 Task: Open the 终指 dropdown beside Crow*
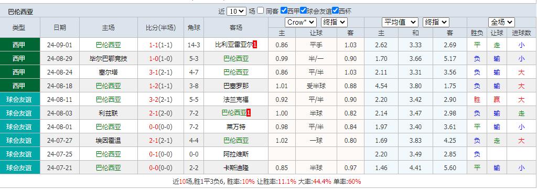click(334, 23)
